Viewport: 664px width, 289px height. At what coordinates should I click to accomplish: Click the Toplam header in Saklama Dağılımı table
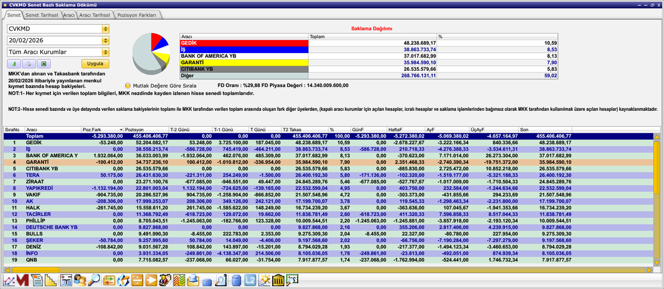click(x=372, y=36)
